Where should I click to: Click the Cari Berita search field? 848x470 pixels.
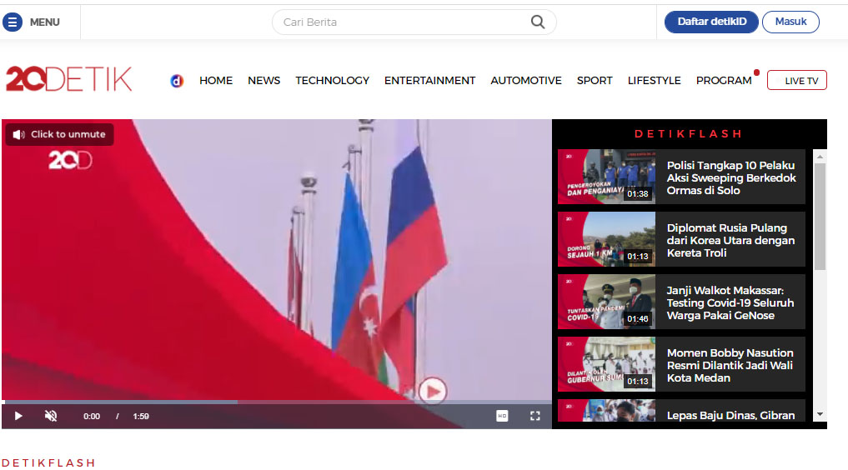pos(400,22)
